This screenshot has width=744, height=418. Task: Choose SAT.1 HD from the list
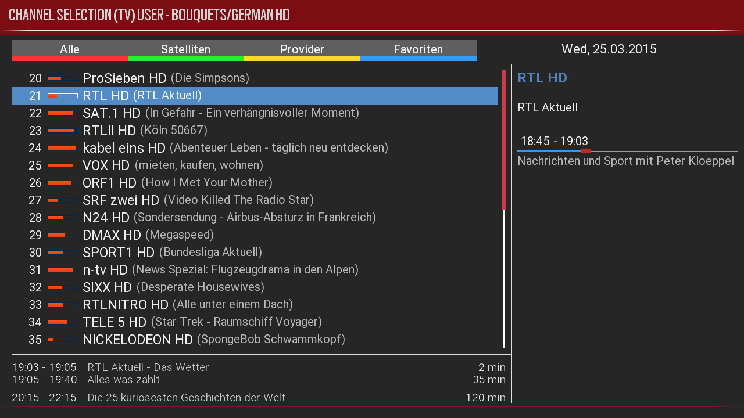[255, 113]
